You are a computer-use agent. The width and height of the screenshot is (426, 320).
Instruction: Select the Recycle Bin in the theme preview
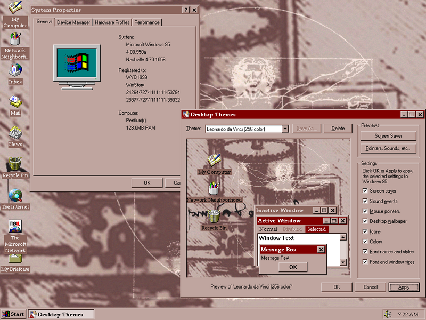click(x=214, y=217)
